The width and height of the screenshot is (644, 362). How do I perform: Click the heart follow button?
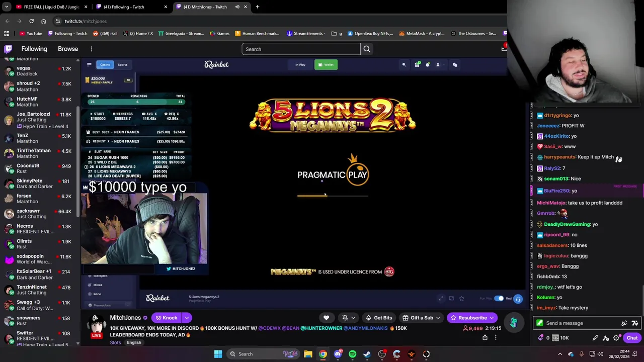tap(326, 318)
